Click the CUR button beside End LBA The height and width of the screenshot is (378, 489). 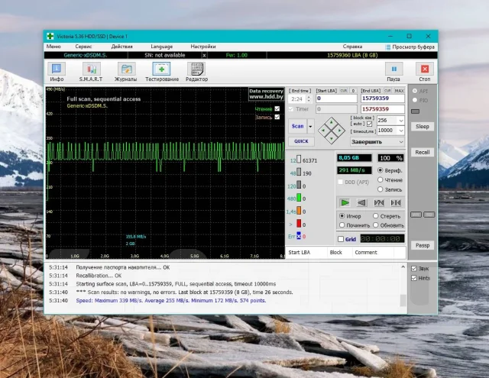click(387, 91)
